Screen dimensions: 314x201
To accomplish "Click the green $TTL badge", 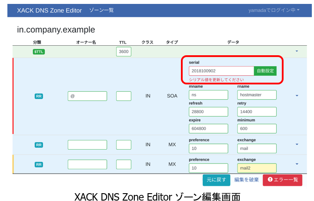I will coord(39,52).
